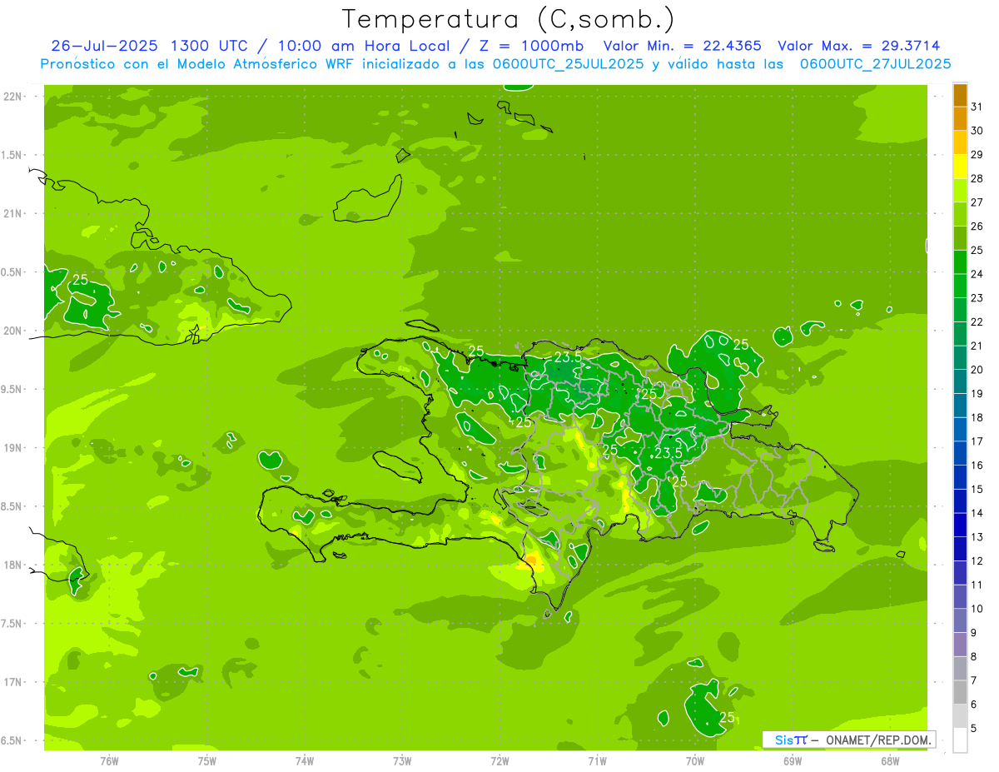The image size is (999, 772).
Task: Pick the yellow swatch between 28 and 29
Action: click(x=960, y=167)
